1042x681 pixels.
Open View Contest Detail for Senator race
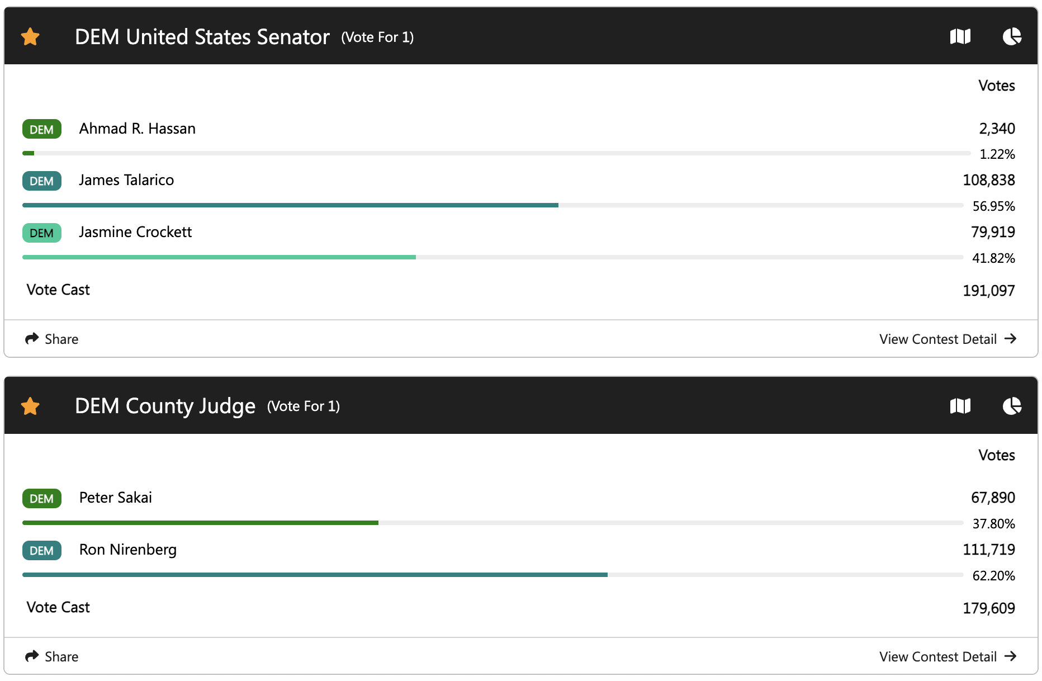(937, 339)
